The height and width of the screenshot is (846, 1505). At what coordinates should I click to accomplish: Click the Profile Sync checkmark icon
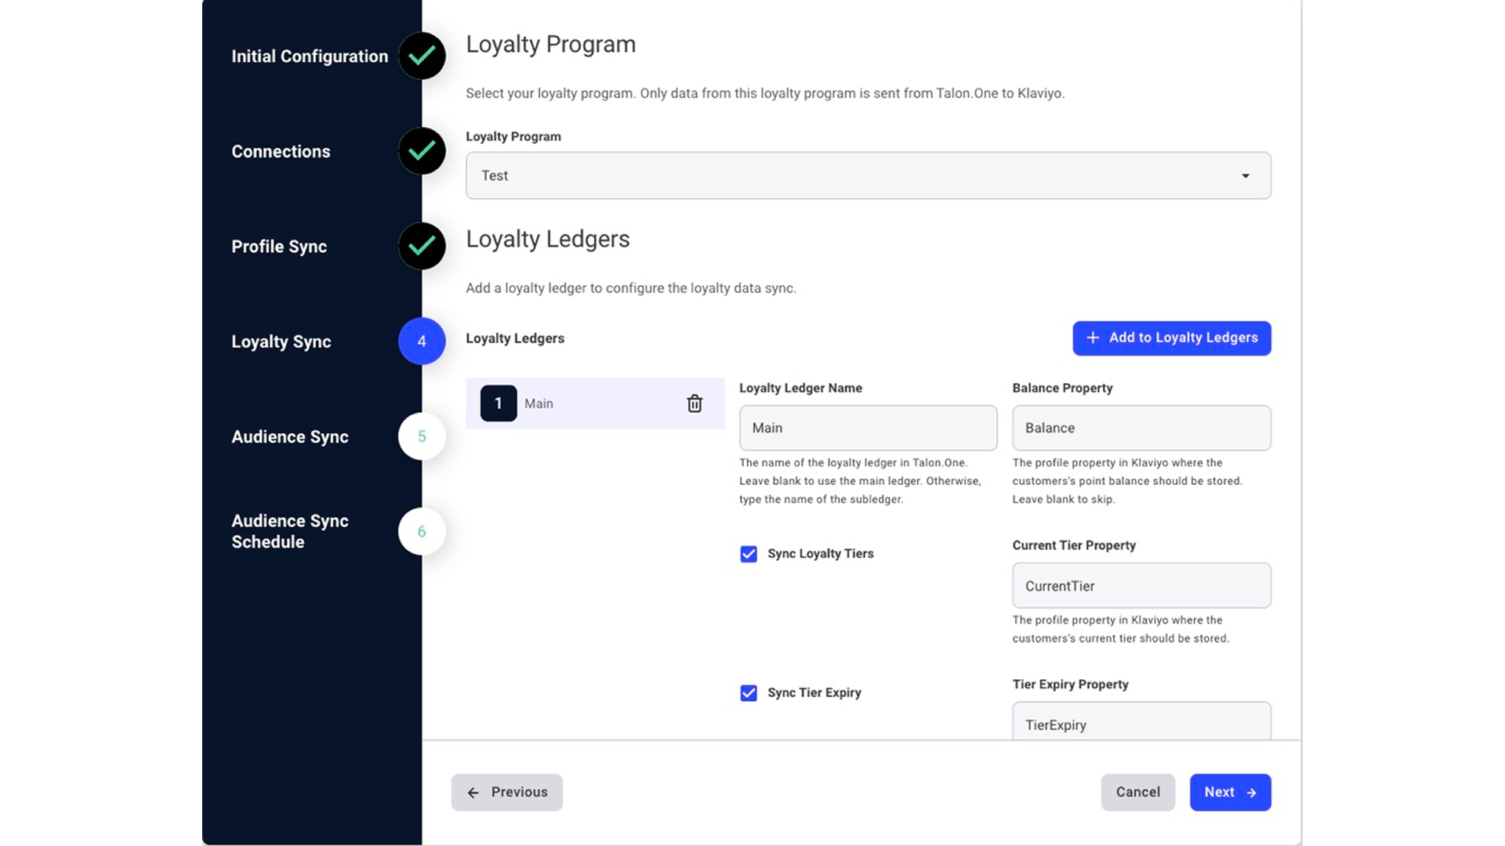pos(422,246)
